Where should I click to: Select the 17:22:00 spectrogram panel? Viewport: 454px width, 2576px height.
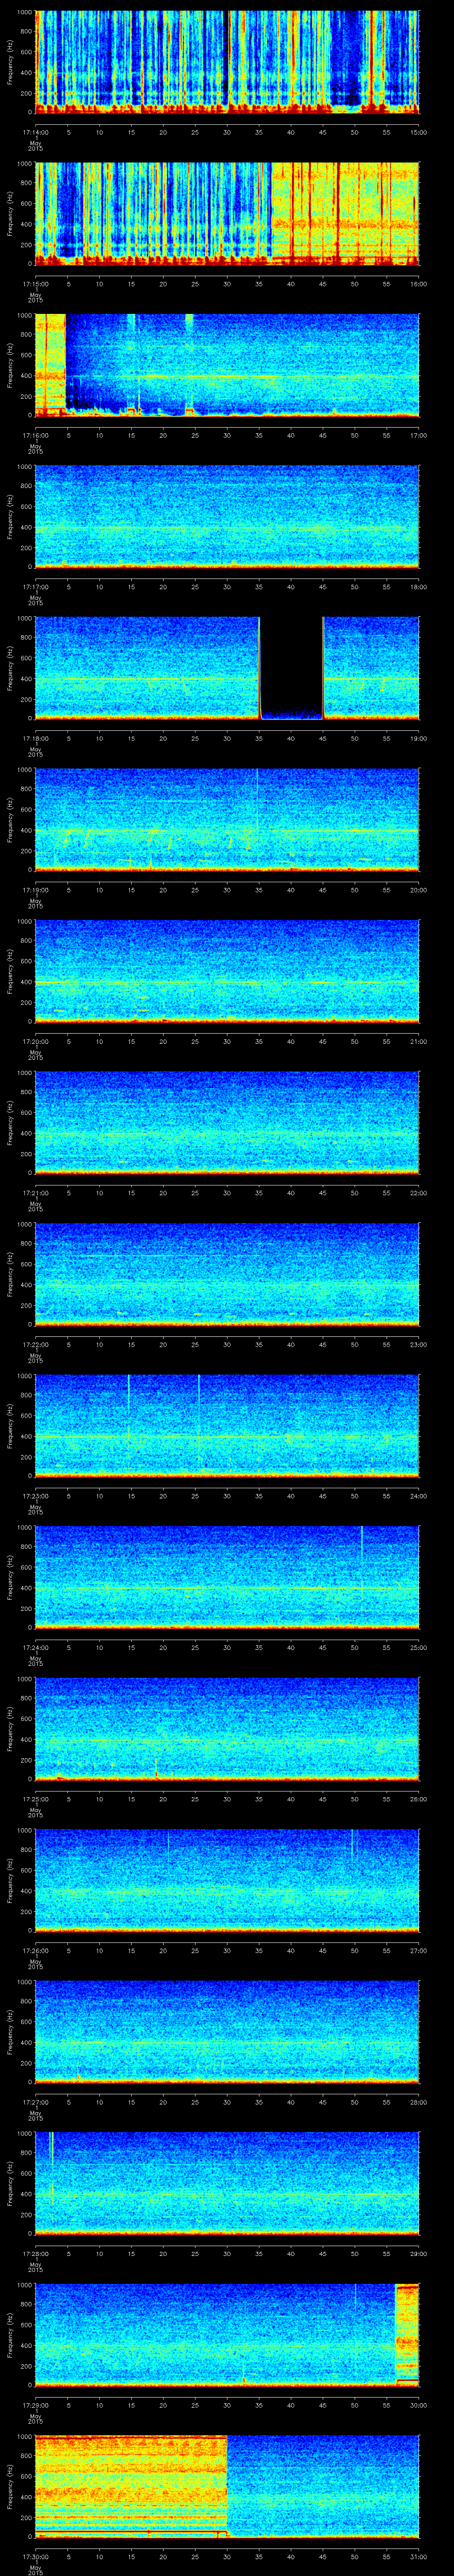pyautogui.click(x=227, y=1274)
